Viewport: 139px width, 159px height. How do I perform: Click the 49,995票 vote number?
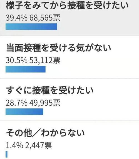click(45, 103)
